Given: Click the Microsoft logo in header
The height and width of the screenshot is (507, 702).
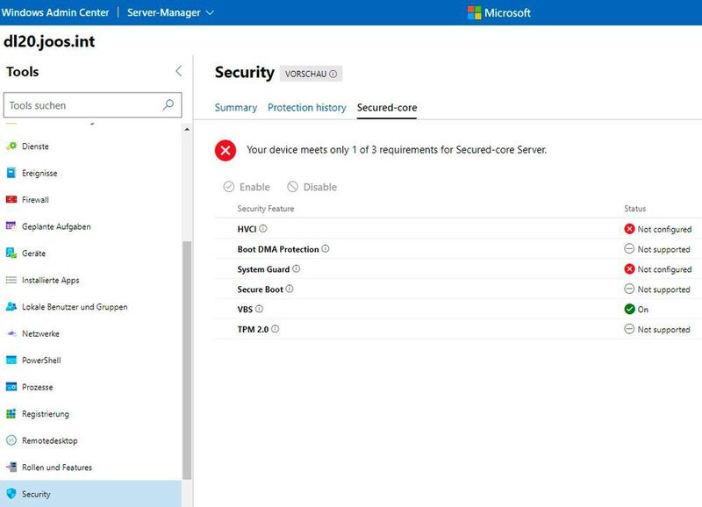Looking at the screenshot, I should coord(474,12).
